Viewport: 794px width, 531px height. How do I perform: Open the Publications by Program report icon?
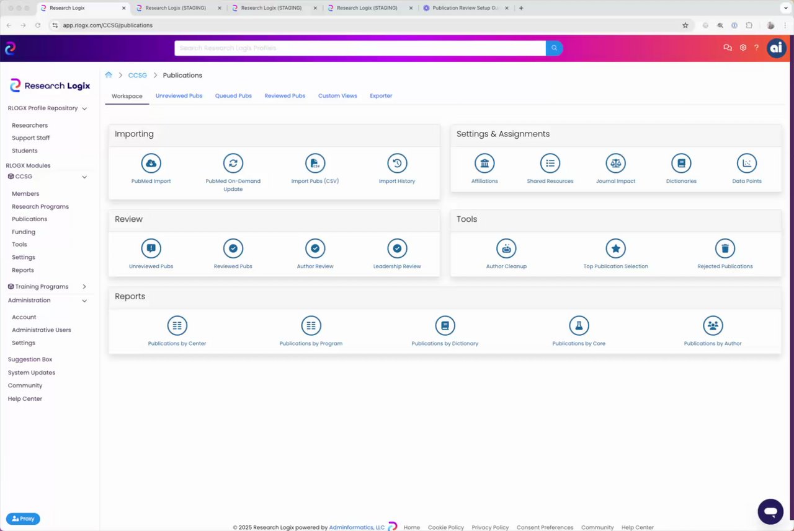(311, 325)
